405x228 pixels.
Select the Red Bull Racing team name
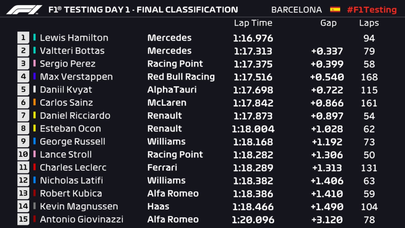click(181, 77)
